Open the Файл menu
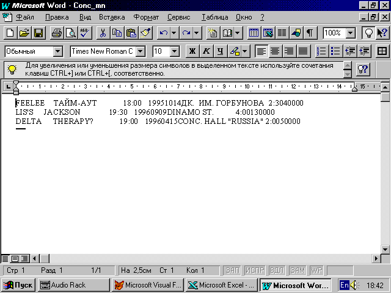The width and height of the screenshot is (391, 293). click(24, 17)
